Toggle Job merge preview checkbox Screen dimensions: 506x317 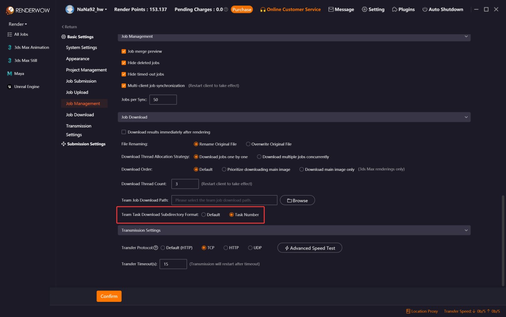[124, 51]
